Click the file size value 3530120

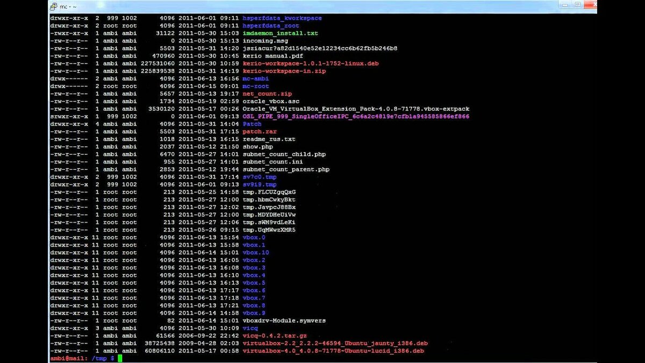tap(162, 109)
